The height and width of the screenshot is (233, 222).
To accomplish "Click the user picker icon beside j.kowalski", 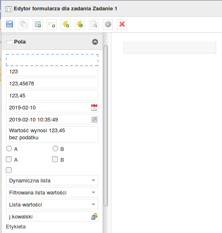I will tap(94, 216).
